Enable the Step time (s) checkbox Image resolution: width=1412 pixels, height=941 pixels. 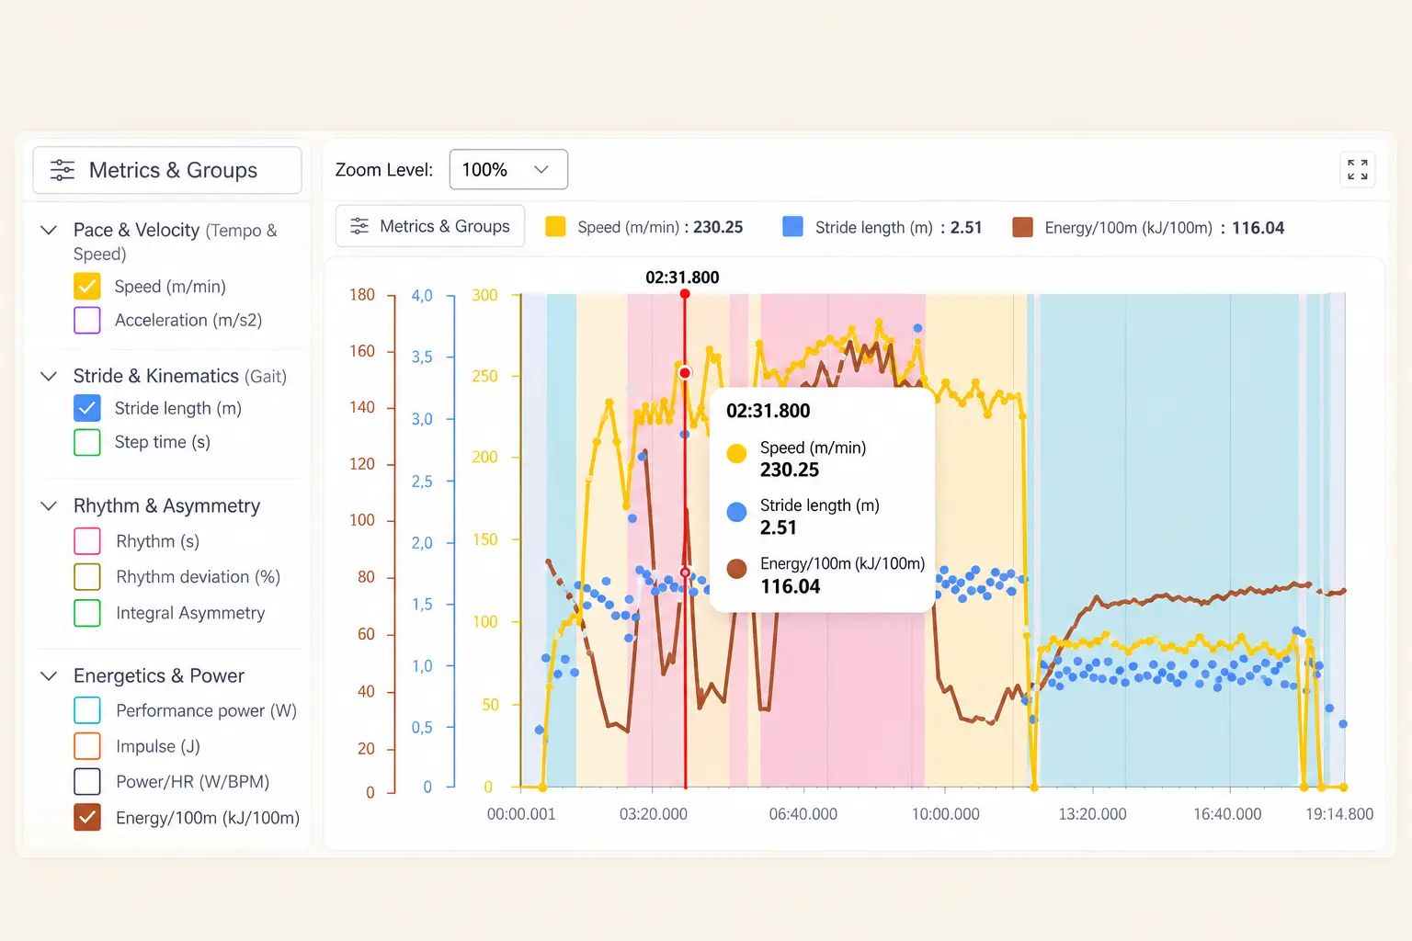point(87,442)
